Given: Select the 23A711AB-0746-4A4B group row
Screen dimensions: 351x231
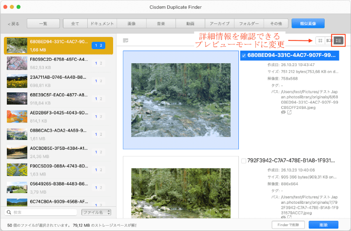Looking at the screenshot, I should (58, 81).
